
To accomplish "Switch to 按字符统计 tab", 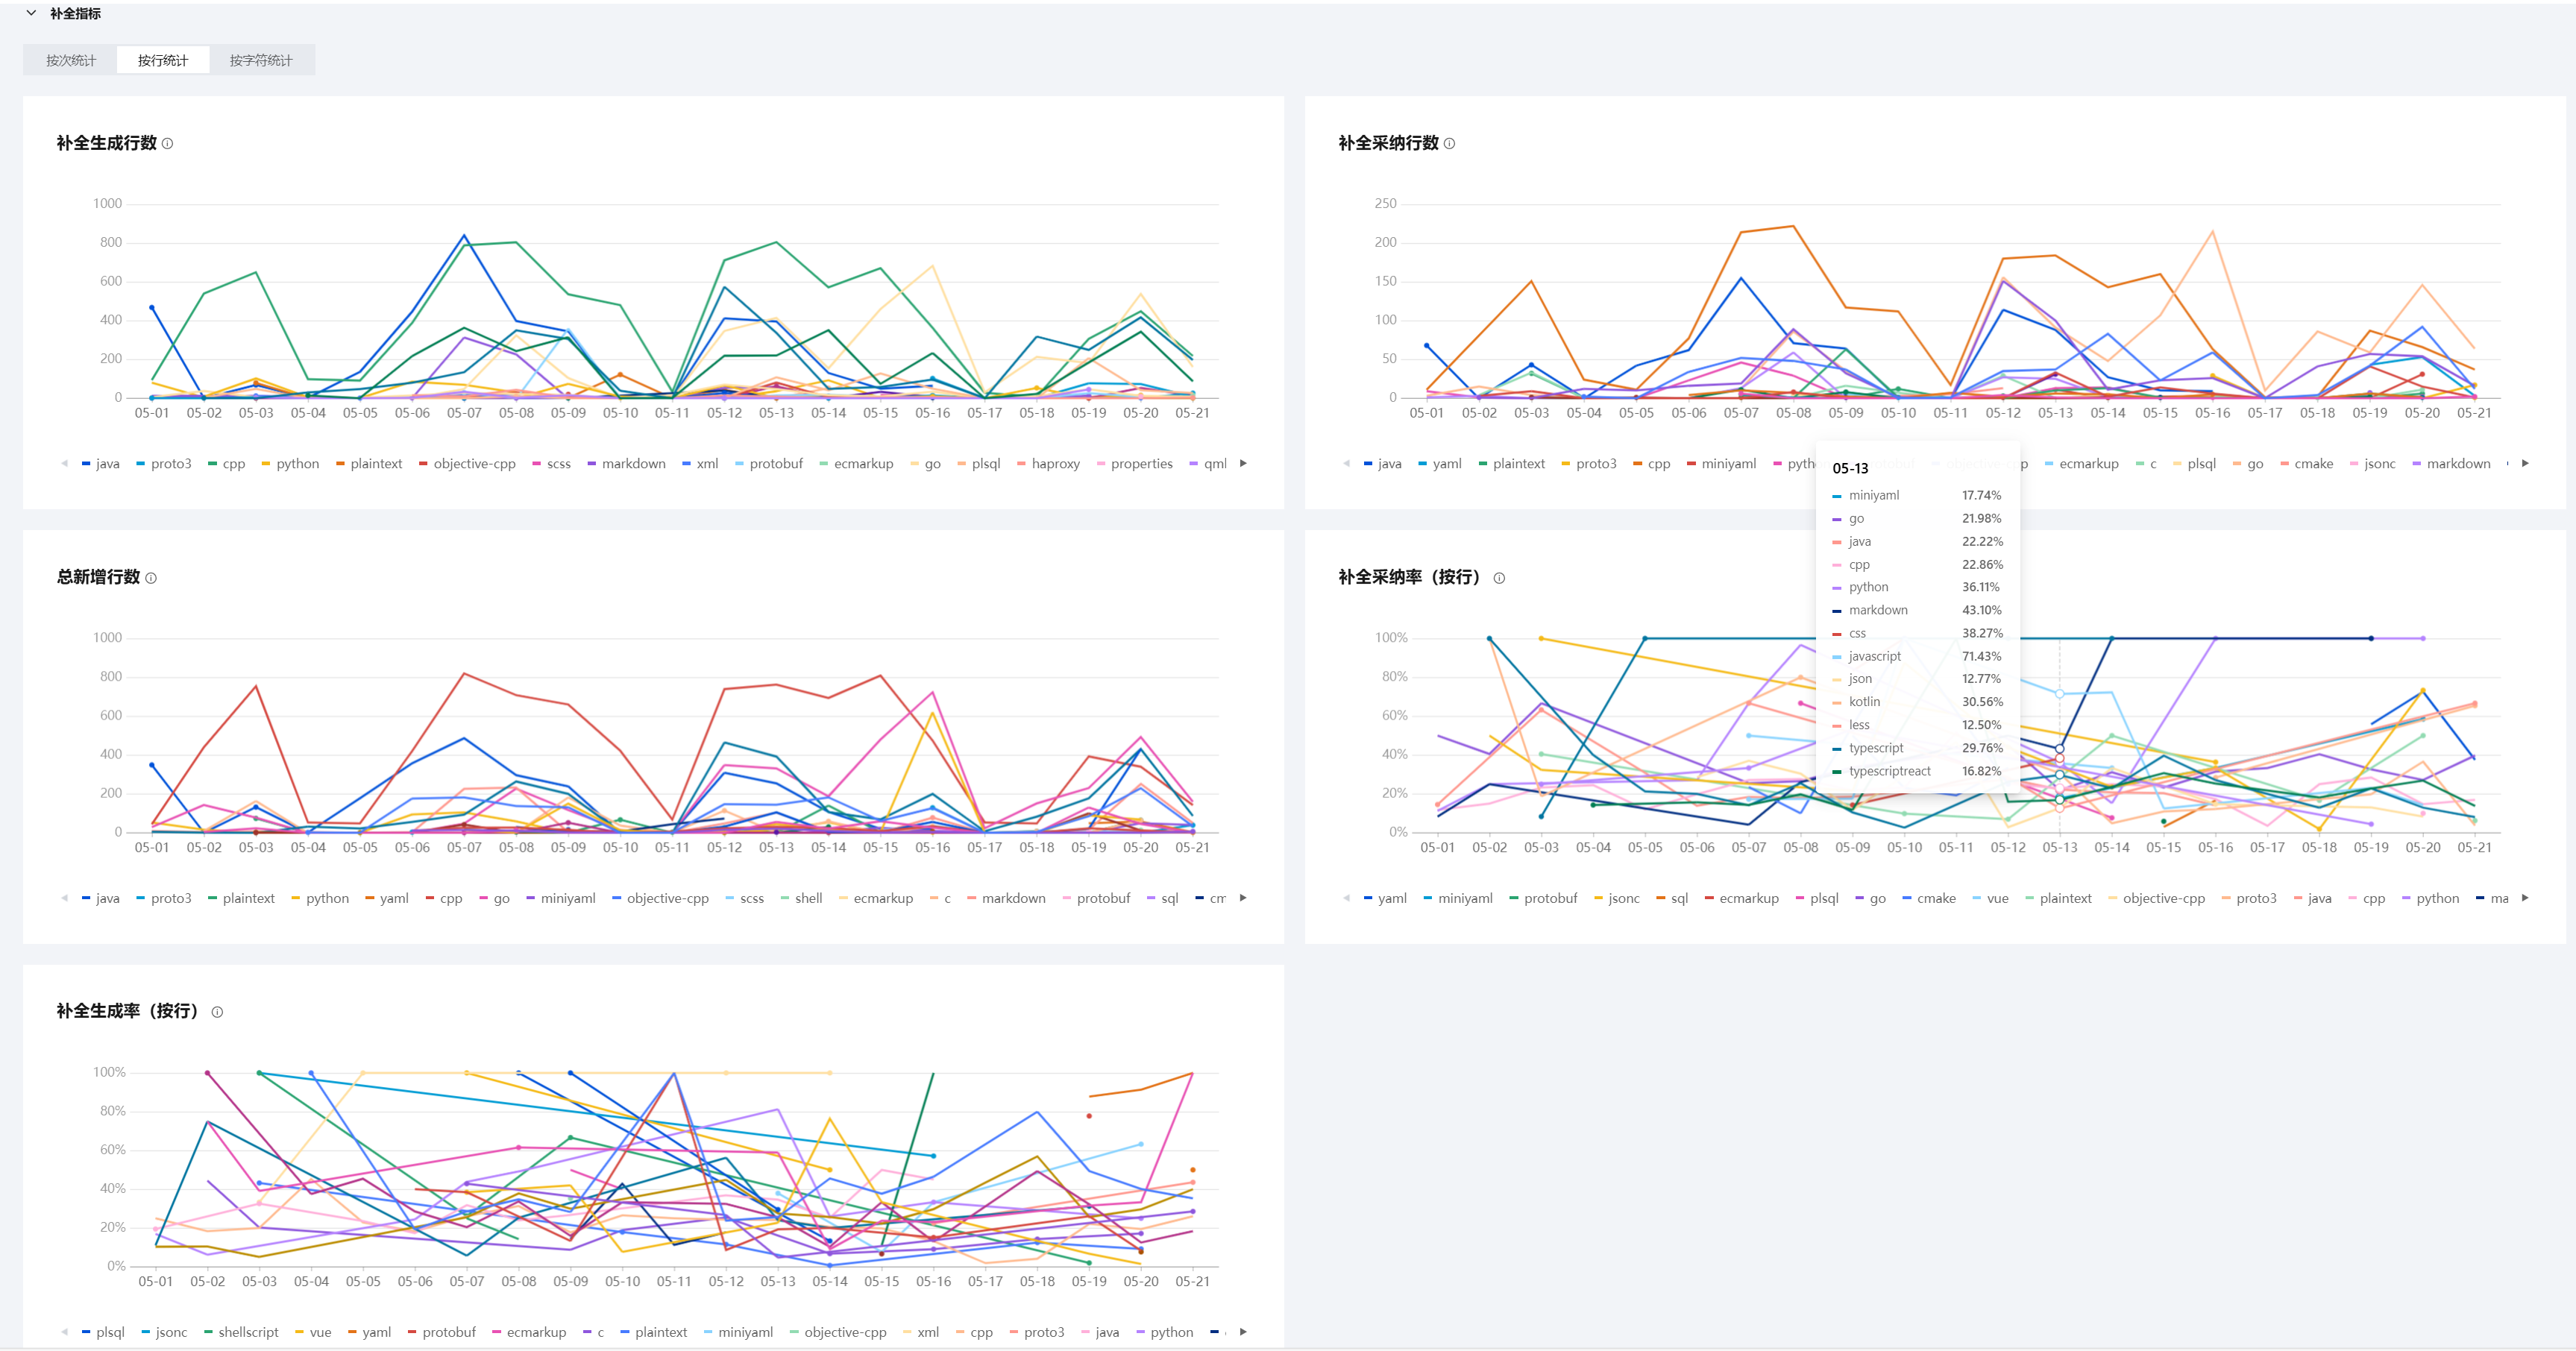I will (x=261, y=60).
